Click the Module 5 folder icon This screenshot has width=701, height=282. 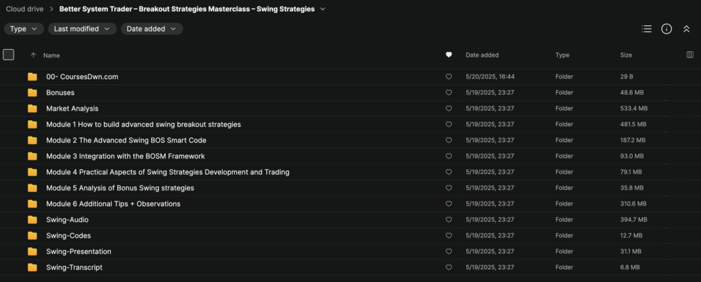pos(32,188)
